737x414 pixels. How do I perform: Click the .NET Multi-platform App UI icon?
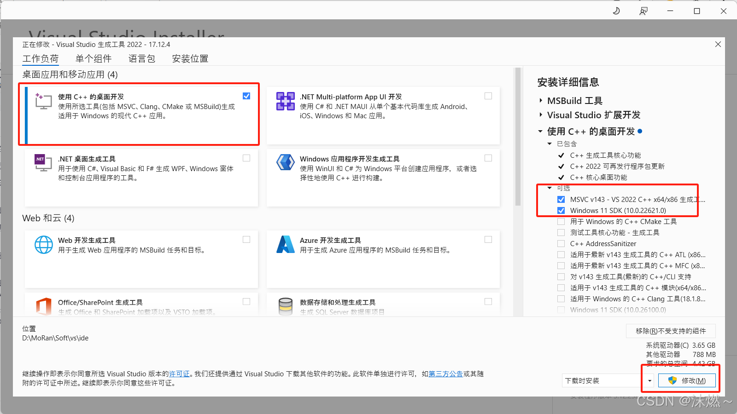(x=285, y=101)
